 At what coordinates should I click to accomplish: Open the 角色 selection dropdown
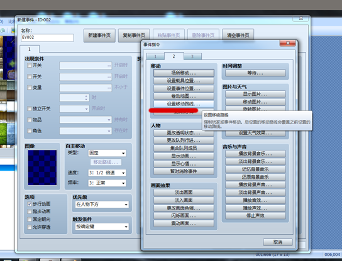pyautogui.click(x=85, y=130)
